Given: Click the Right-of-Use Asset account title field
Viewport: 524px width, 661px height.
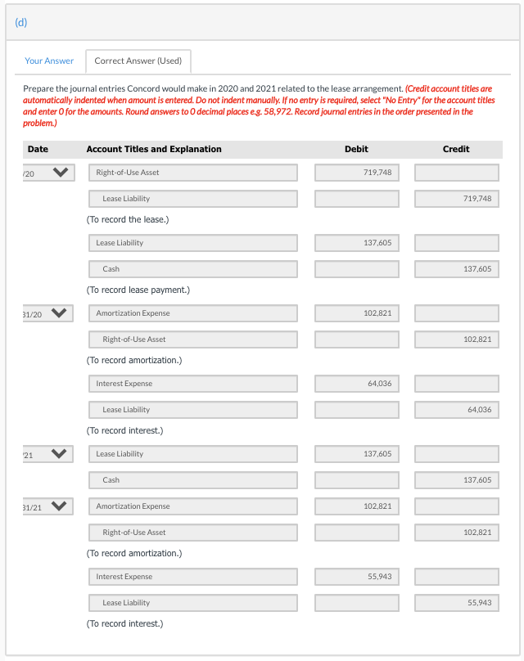Looking at the screenshot, I should [x=192, y=173].
